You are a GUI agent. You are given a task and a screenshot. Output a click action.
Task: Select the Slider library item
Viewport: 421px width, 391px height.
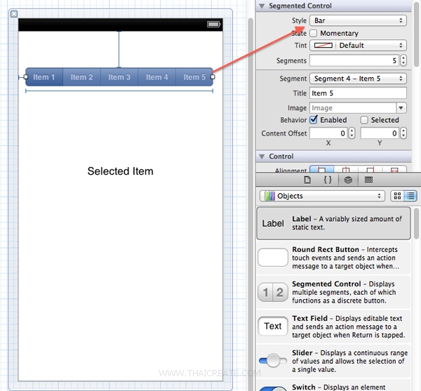333,361
